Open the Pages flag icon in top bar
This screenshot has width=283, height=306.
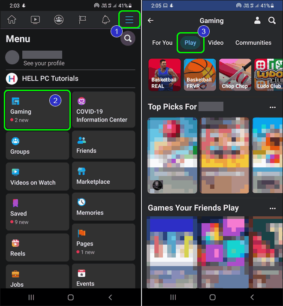click(82, 19)
